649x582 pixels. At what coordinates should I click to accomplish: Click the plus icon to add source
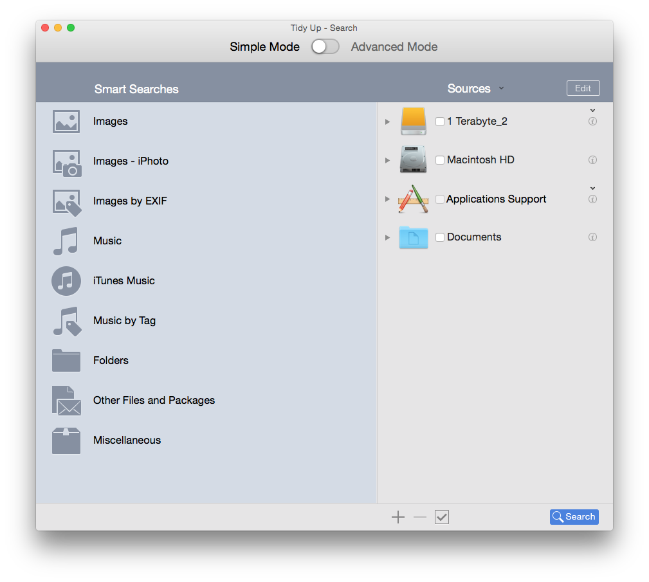coord(398,517)
